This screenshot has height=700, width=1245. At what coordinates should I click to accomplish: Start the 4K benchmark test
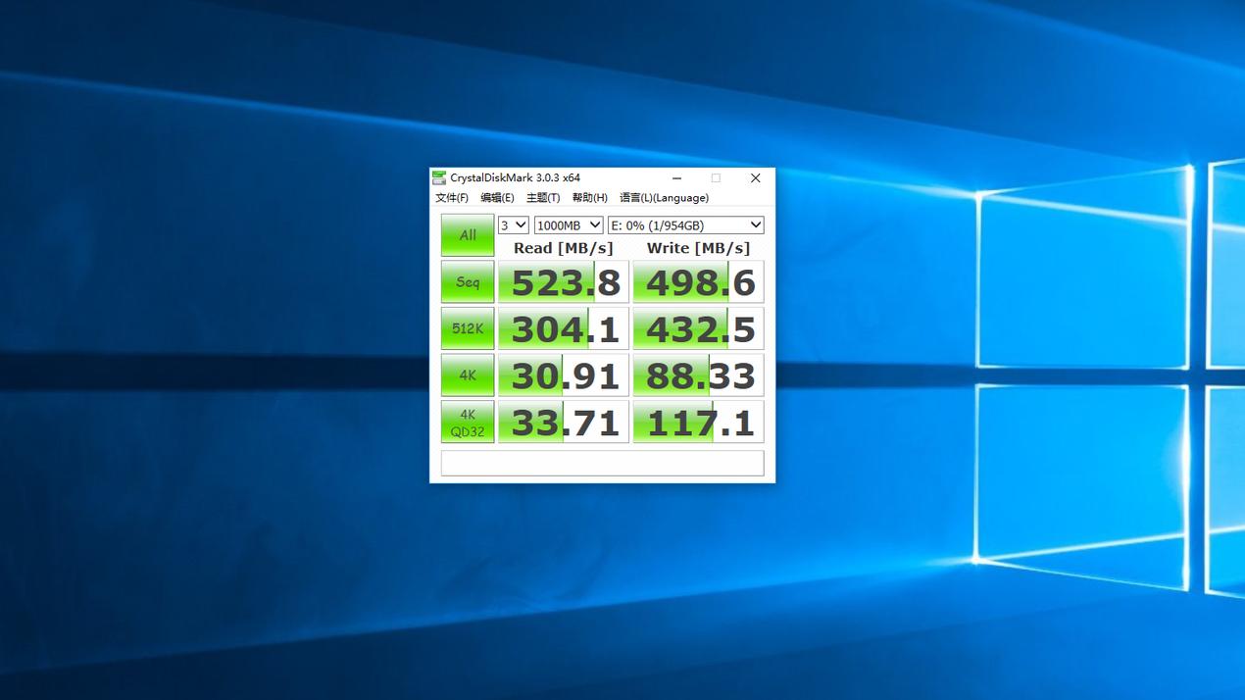point(468,375)
